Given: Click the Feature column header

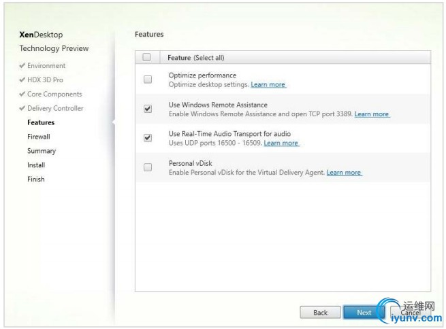Looking at the screenshot, I should tap(180, 58).
